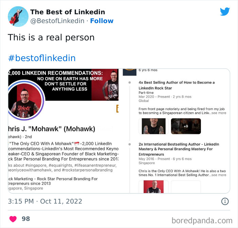Open the tattooed arms media thumbnail
This screenshot has width=238, height=228.
point(154,126)
